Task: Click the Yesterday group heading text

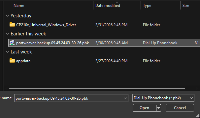Action: click(21, 16)
